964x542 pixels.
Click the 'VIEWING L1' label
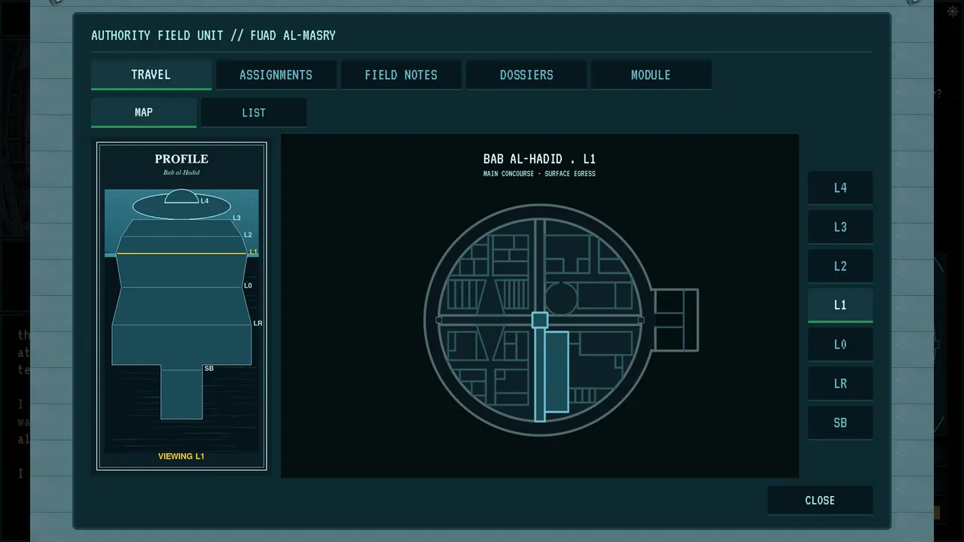tap(181, 456)
